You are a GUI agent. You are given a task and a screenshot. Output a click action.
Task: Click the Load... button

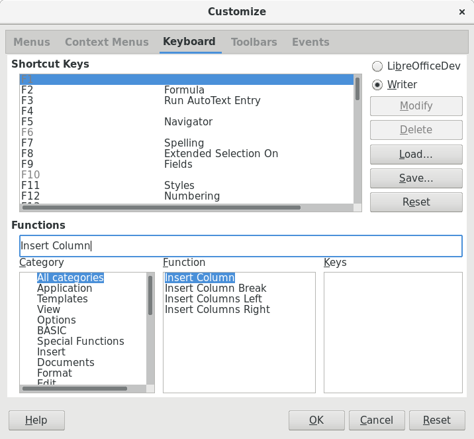coord(416,155)
